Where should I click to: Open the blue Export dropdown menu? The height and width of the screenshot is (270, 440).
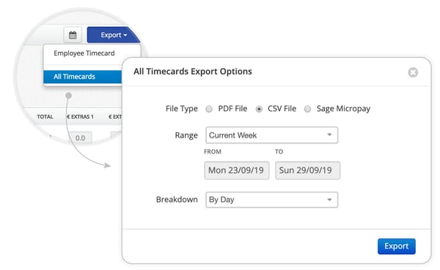click(x=114, y=35)
